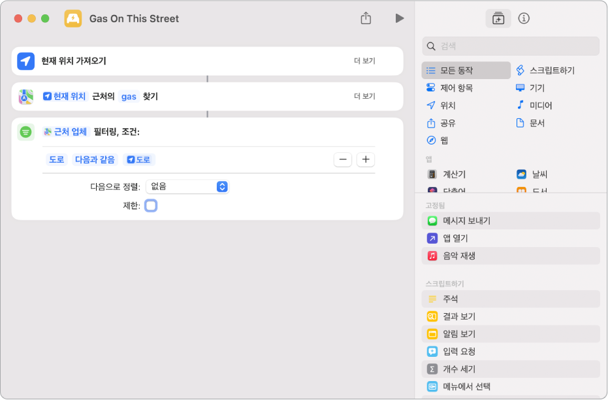Add the 입력 요청 action

[511, 352]
